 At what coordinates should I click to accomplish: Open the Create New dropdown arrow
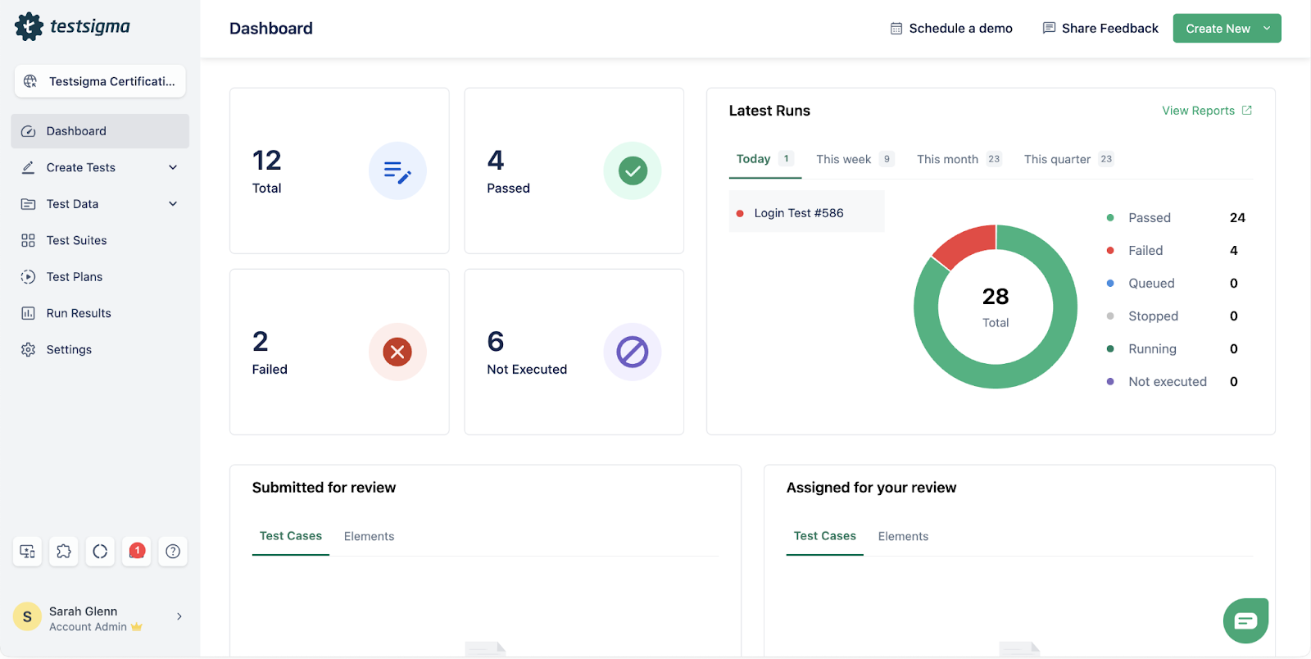point(1267,29)
